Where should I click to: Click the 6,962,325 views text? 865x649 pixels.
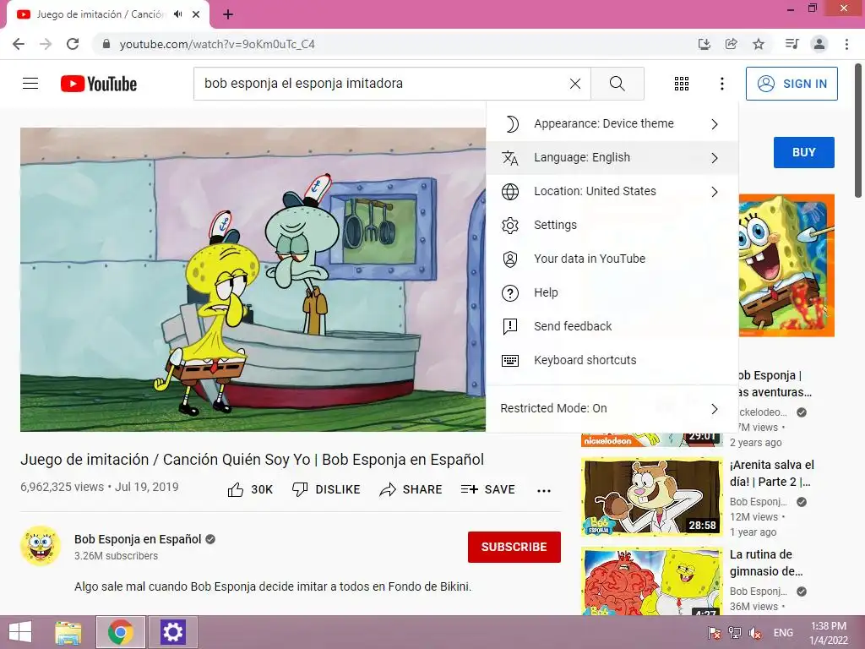pyautogui.click(x=62, y=487)
